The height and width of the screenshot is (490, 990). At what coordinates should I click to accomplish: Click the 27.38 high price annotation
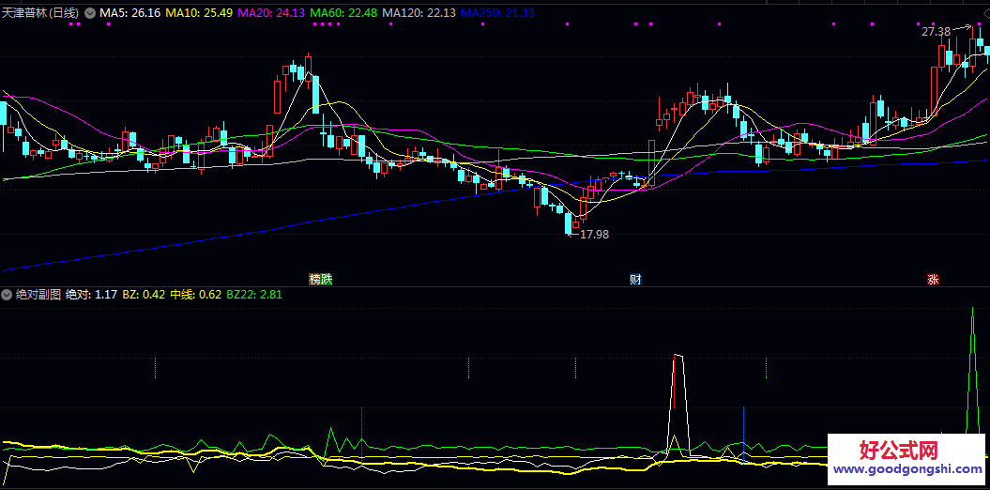pos(936,32)
